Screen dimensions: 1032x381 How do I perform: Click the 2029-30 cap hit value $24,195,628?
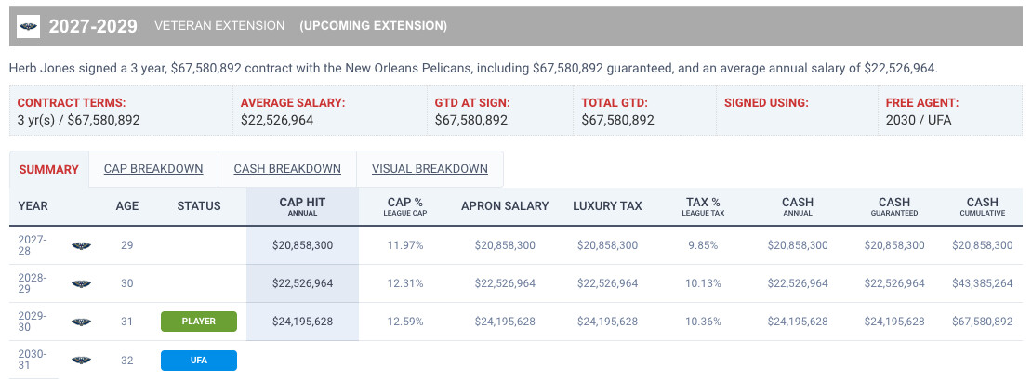click(302, 322)
